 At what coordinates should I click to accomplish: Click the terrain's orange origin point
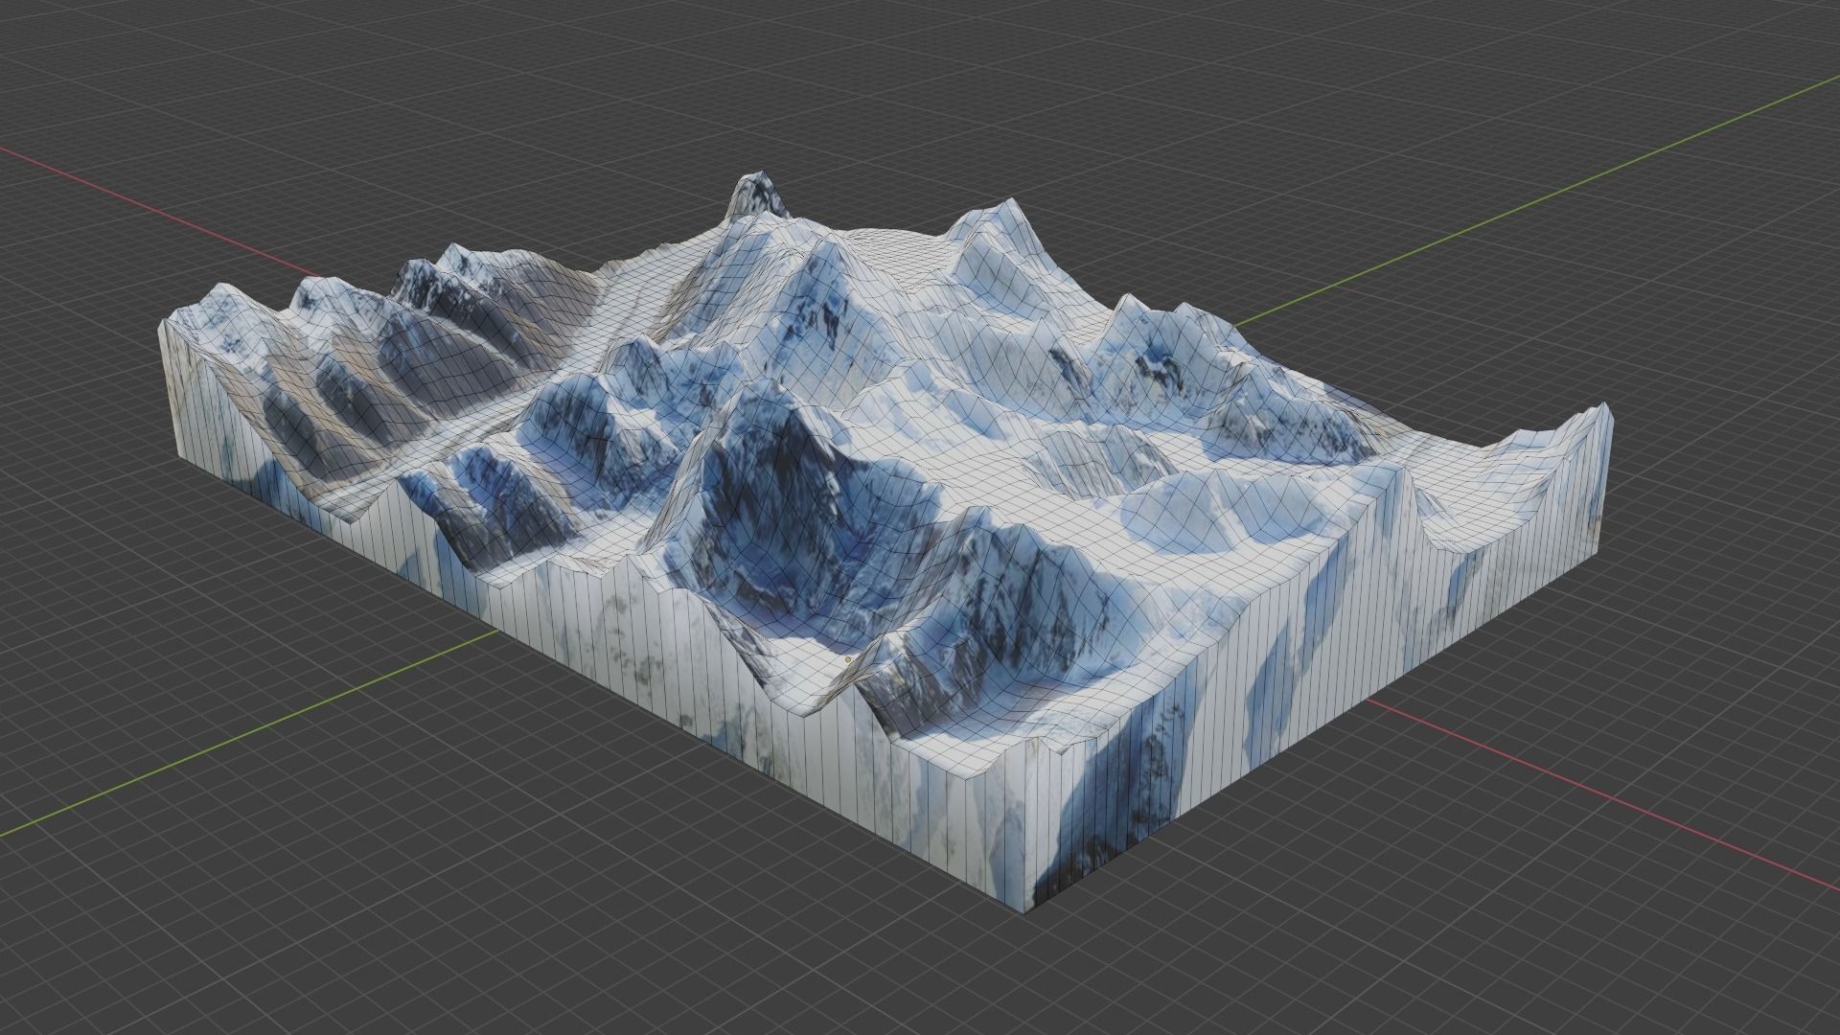pos(848,659)
